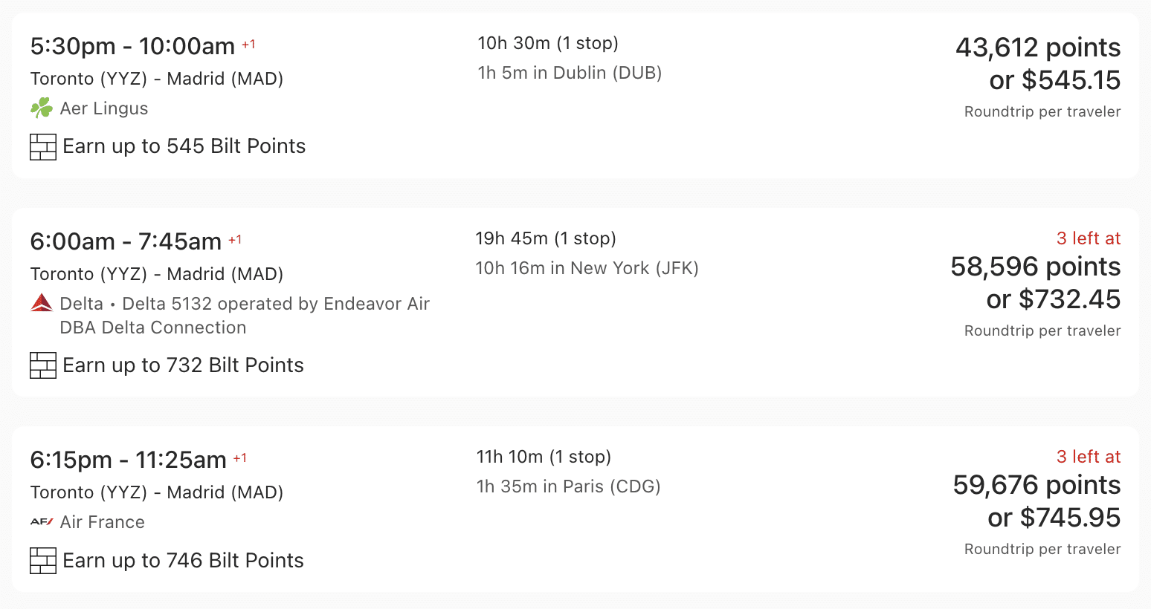Click the 10h 30m (1 stop) duration
Screen dimensions: 1151x609
coord(548,43)
